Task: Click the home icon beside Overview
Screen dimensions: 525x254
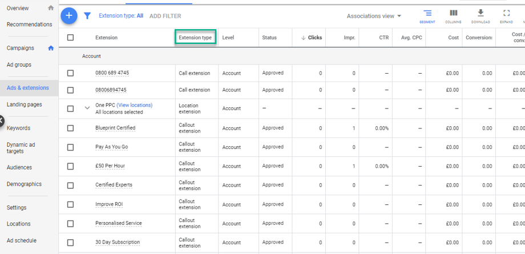Action: click(51, 8)
